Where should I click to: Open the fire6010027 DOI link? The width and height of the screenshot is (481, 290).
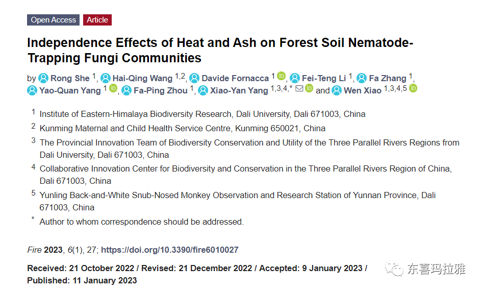coord(169,250)
